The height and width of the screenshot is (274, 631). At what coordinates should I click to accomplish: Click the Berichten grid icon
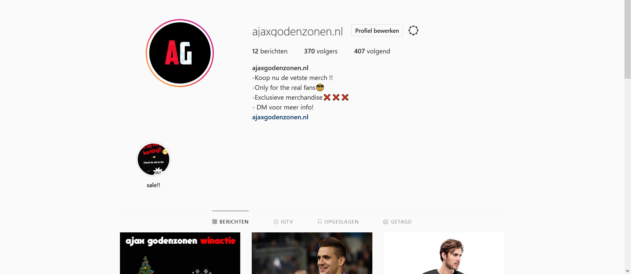coord(215,222)
